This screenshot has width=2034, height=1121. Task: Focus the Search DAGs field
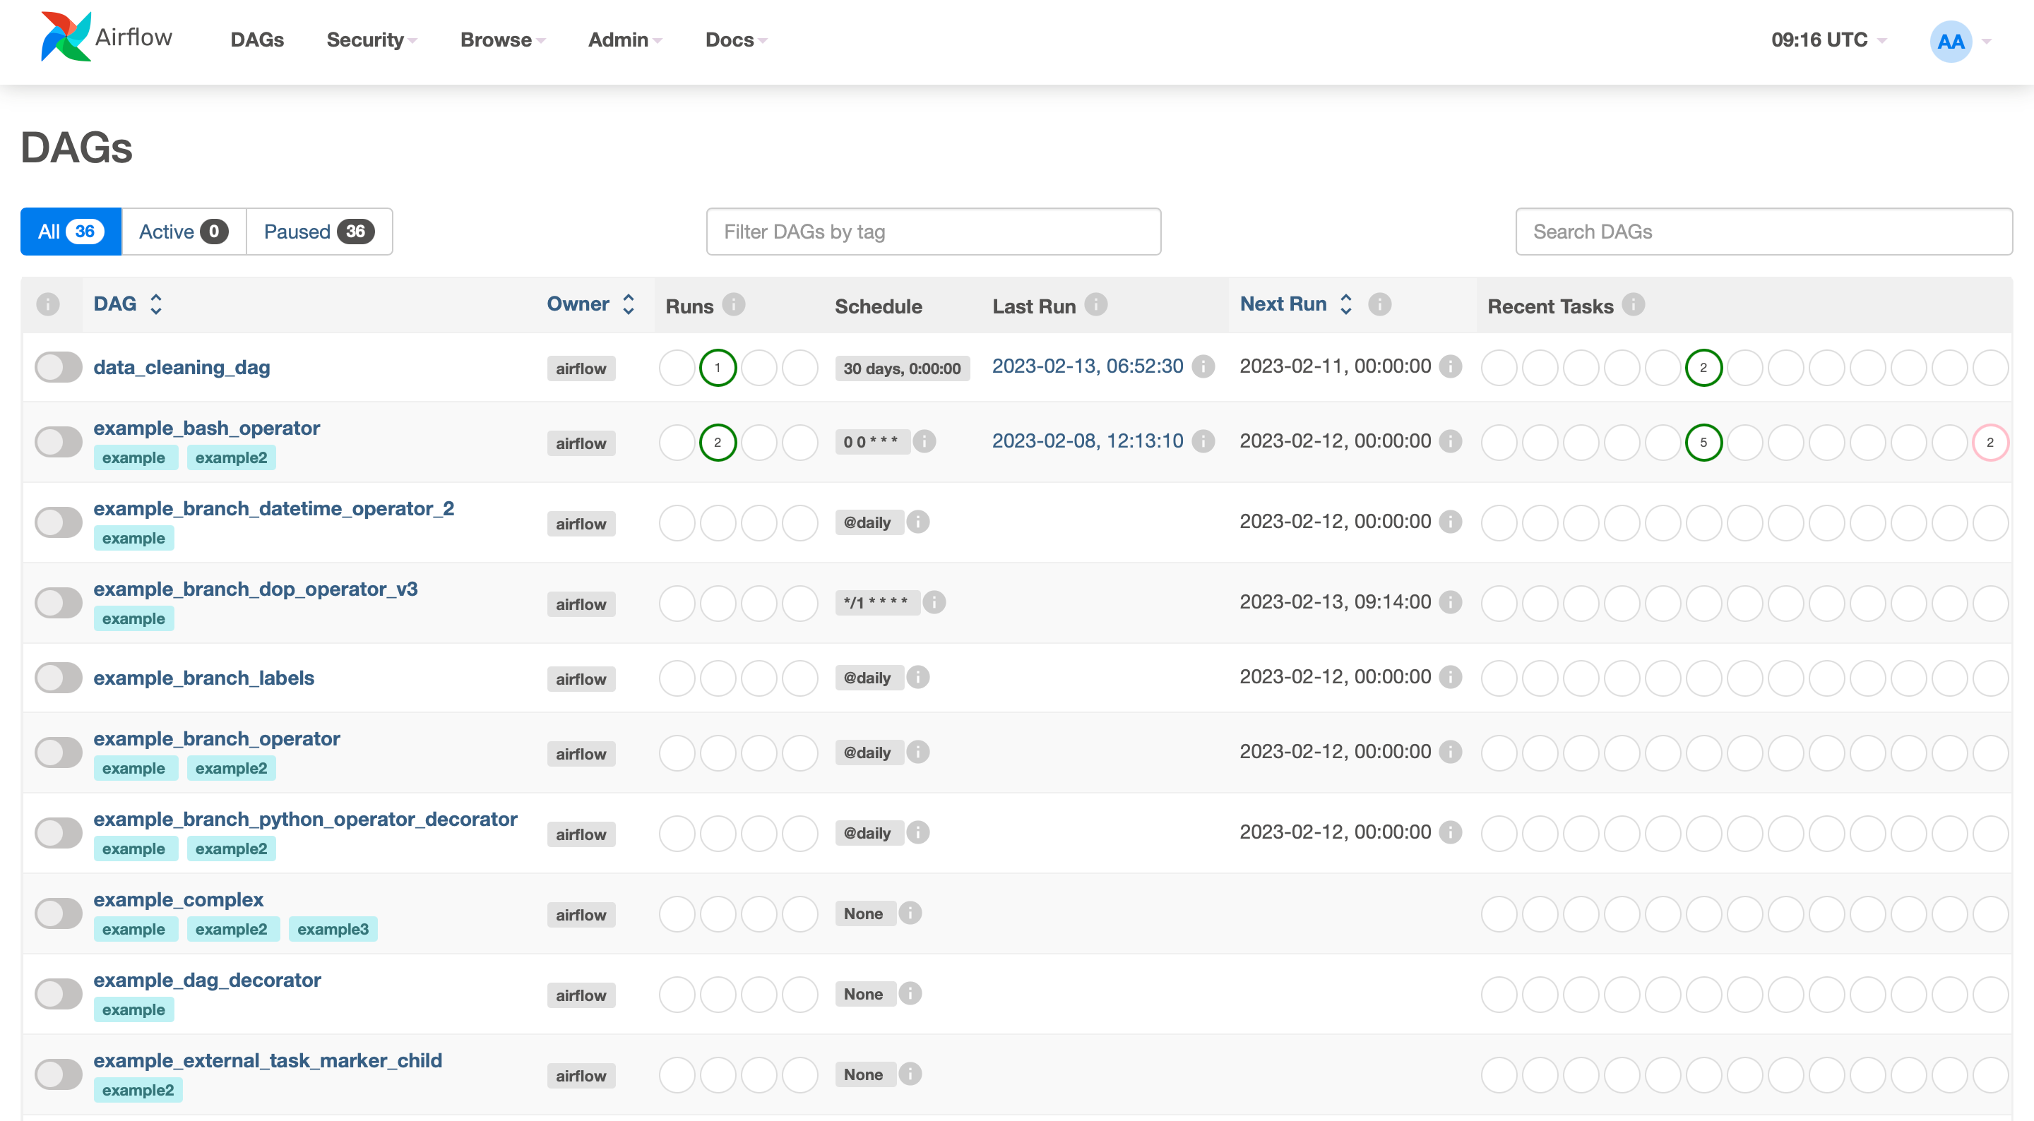[1764, 232]
